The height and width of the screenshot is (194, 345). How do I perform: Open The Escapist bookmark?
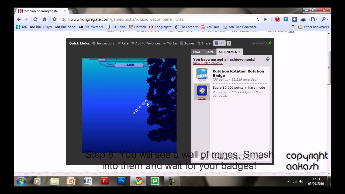pyautogui.click(x=186, y=27)
